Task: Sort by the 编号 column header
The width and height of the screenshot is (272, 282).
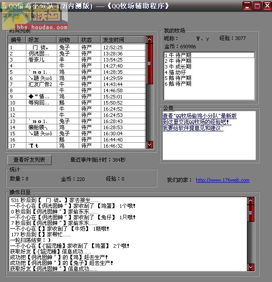Action: (x=17, y=40)
